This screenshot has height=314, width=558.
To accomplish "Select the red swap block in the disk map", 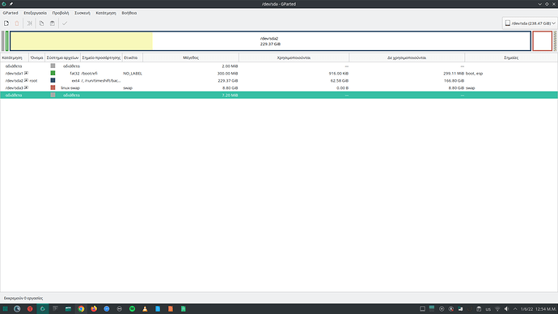I will pyautogui.click(x=543, y=41).
